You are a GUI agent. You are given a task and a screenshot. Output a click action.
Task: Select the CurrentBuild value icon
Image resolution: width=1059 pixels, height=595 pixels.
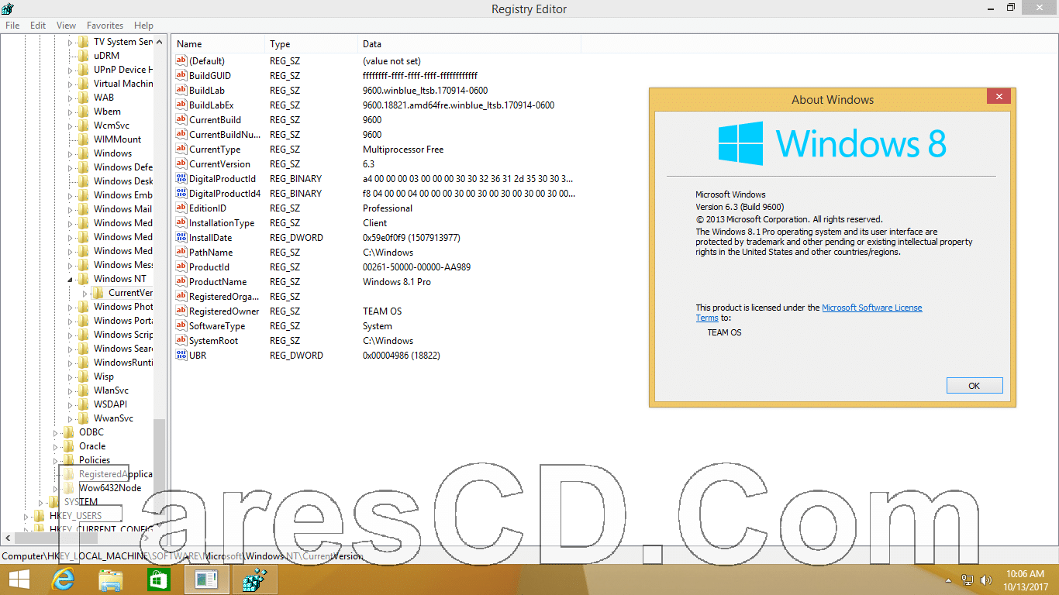point(181,119)
